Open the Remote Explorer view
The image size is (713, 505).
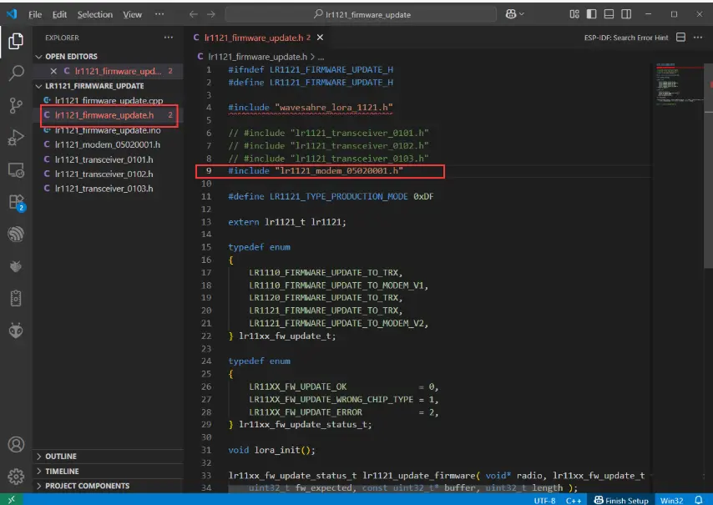[x=15, y=170]
